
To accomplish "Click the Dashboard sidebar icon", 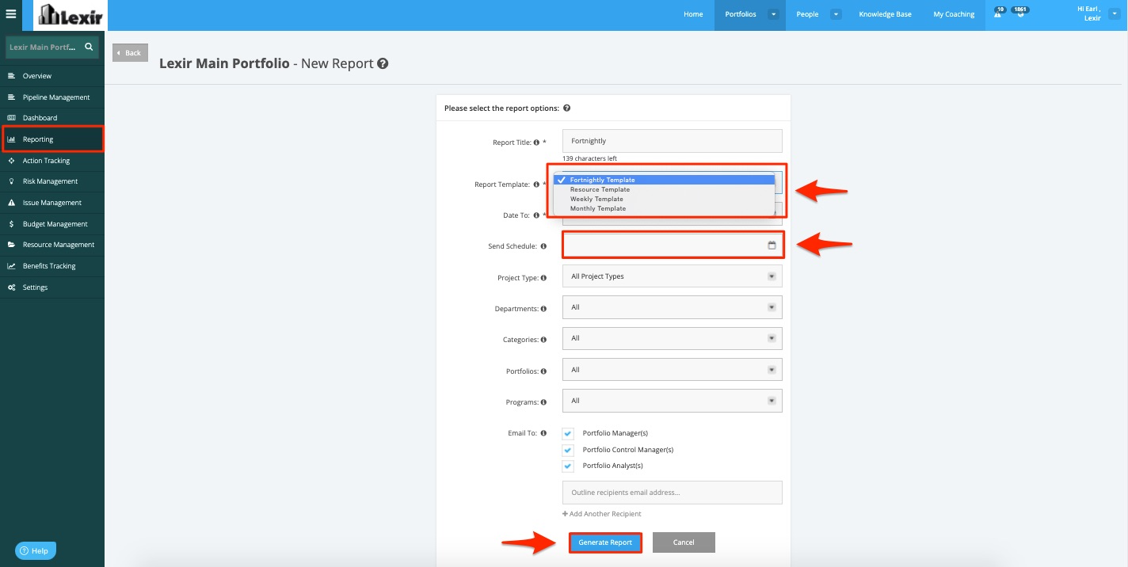I will coord(11,118).
